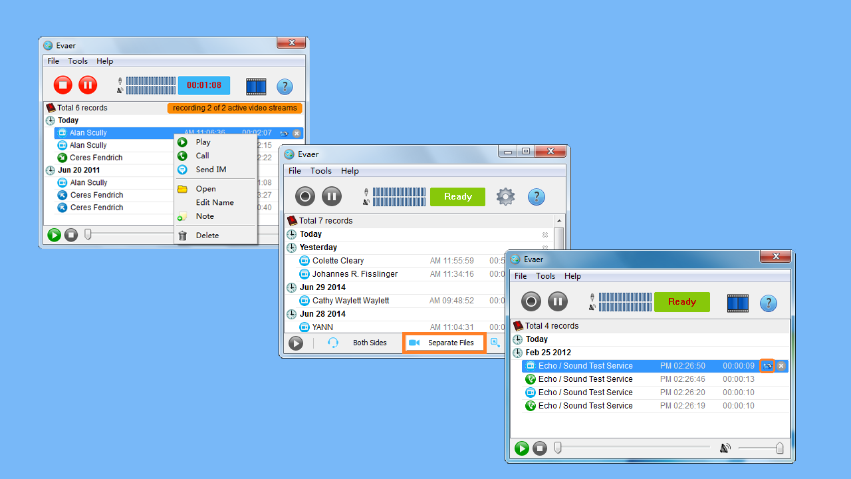The image size is (851, 479).
Task: Click x icon on Today row, 7-records window
Action: 545,235
